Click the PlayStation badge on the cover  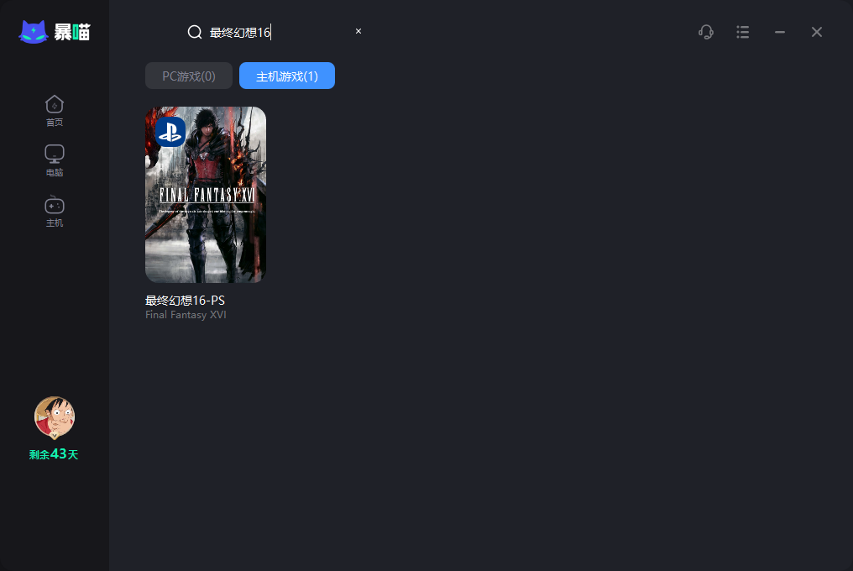[170, 132]
